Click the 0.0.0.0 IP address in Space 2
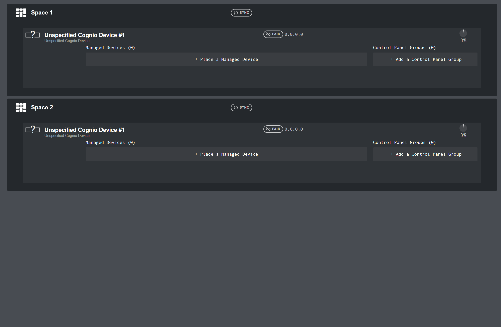 294,129
